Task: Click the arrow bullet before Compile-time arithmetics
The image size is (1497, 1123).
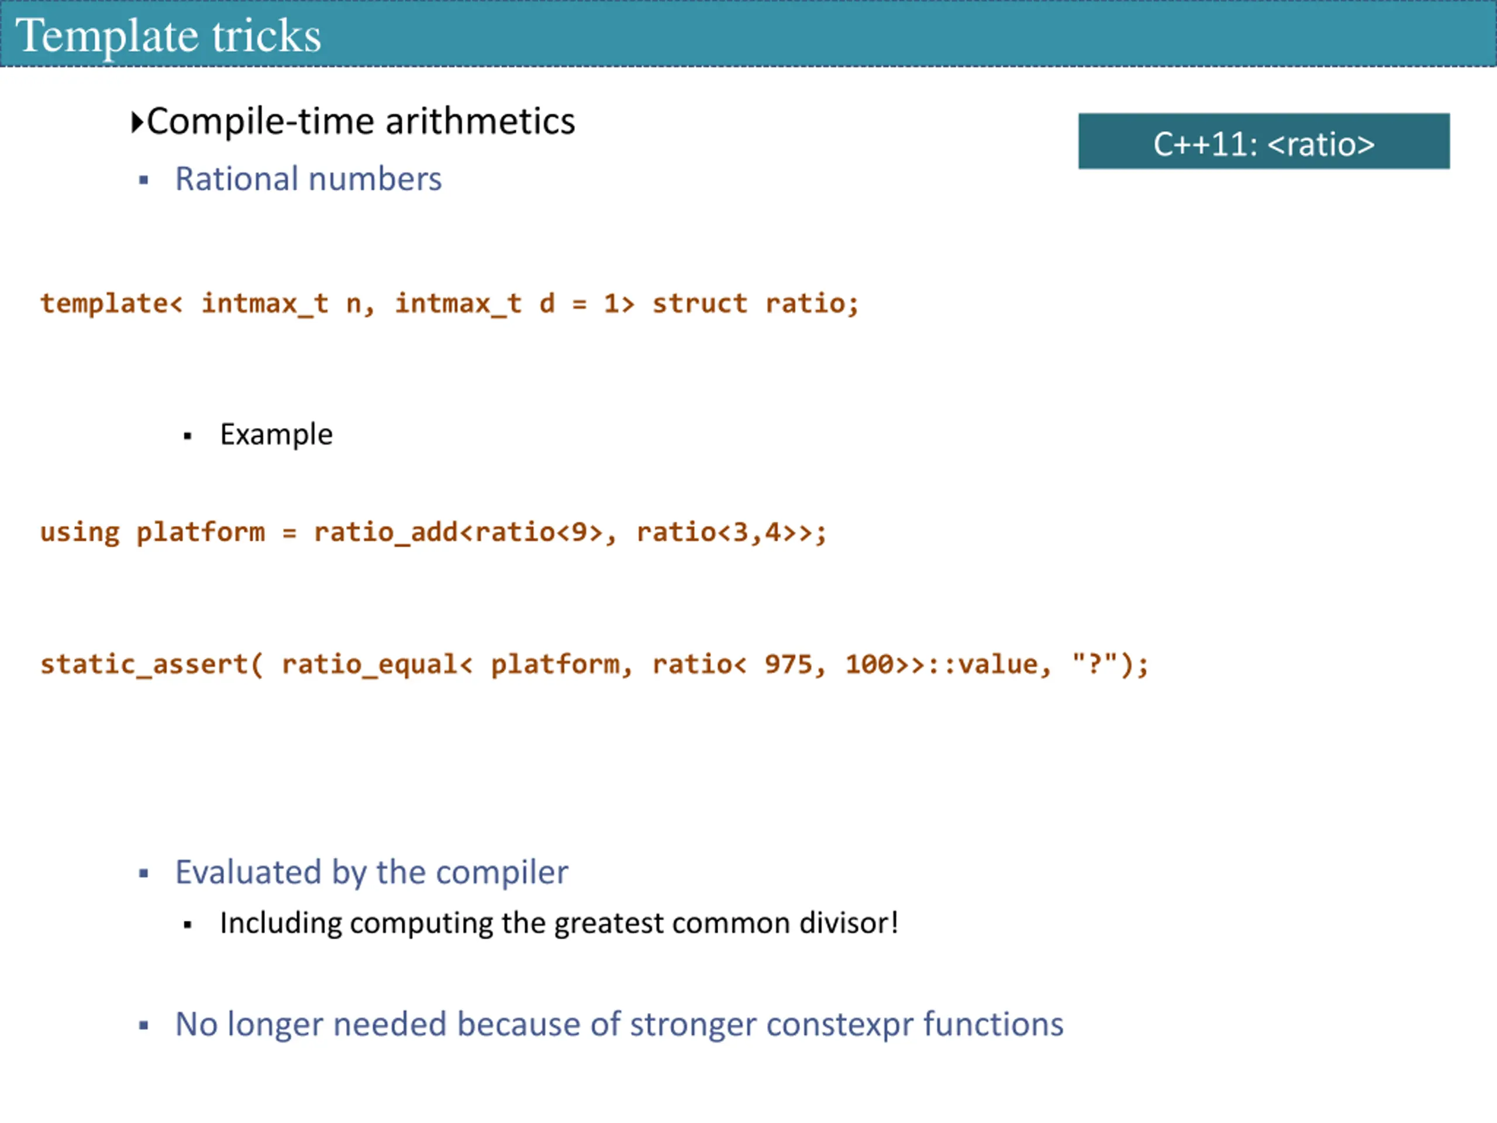Action: 137,122
